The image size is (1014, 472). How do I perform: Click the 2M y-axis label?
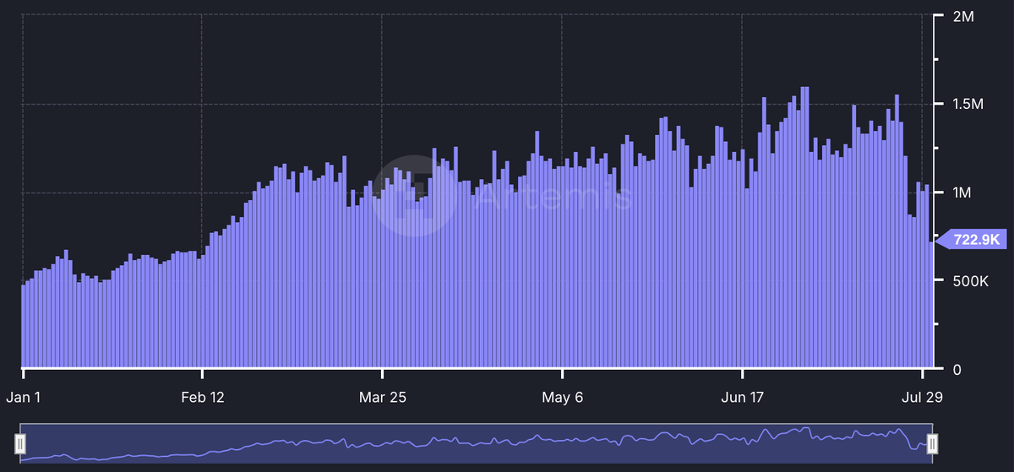coord(962,17)
